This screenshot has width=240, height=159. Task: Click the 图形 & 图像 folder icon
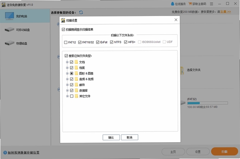click(x=76, y=73)
